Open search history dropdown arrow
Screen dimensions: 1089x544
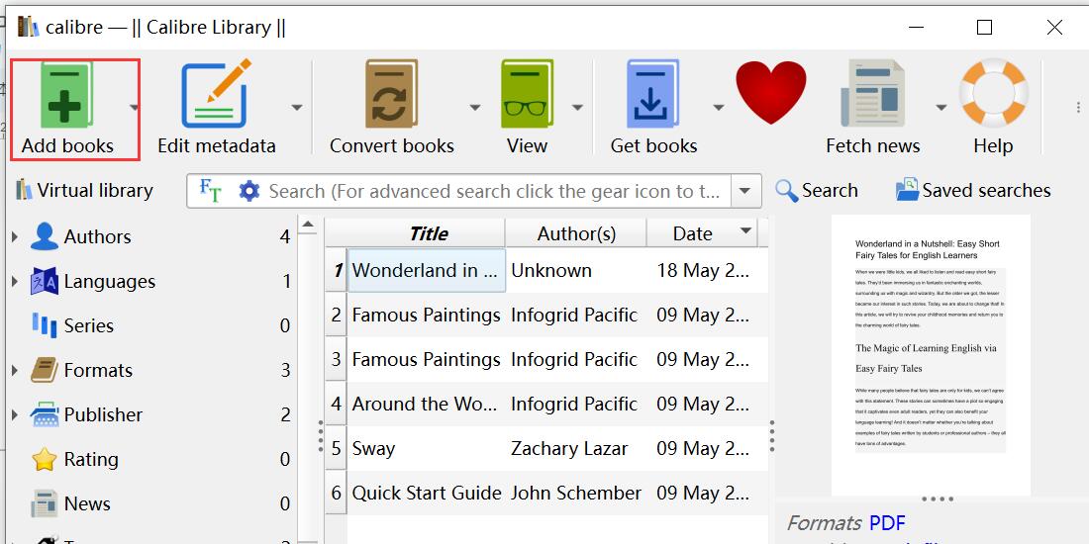tap(745, 191)
